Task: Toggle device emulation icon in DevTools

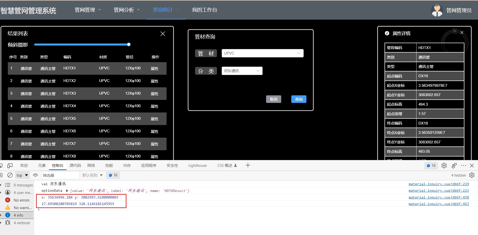Action: point(10,166)
